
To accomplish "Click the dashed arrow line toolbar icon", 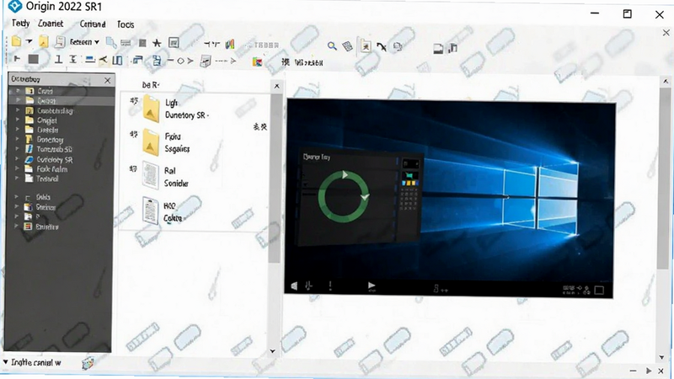I will point(226,61).
